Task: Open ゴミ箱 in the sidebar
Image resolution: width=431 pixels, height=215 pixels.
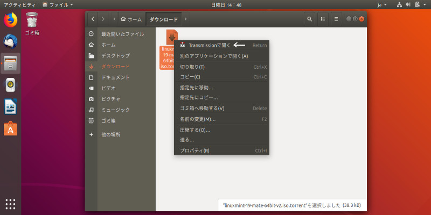Action: [x=120, y=120]
